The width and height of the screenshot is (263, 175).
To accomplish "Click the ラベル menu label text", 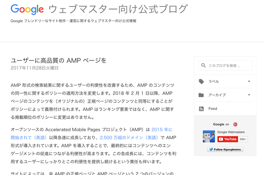I will pyautogui.click(x=214, y=81).
